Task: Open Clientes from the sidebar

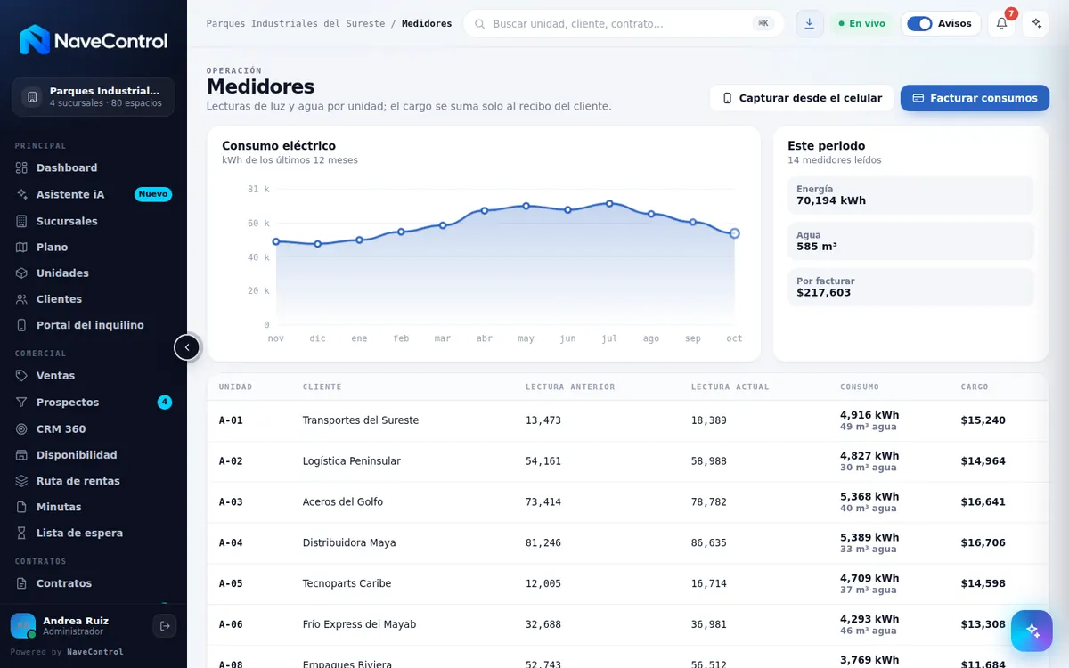Action: point(94,299)
